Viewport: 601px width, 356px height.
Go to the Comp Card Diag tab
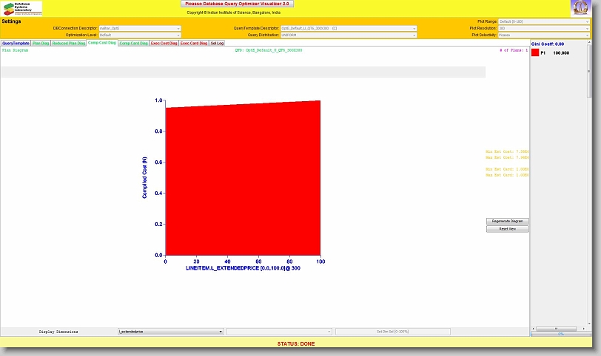[x=133, y=44]
